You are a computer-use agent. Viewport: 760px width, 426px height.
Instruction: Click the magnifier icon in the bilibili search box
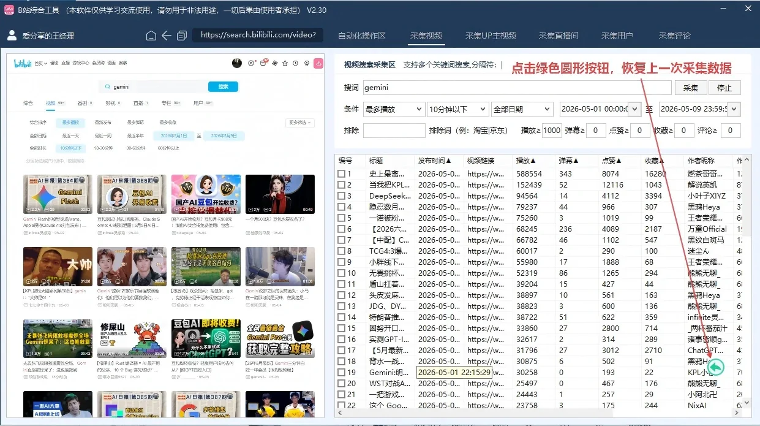[108, 86]
